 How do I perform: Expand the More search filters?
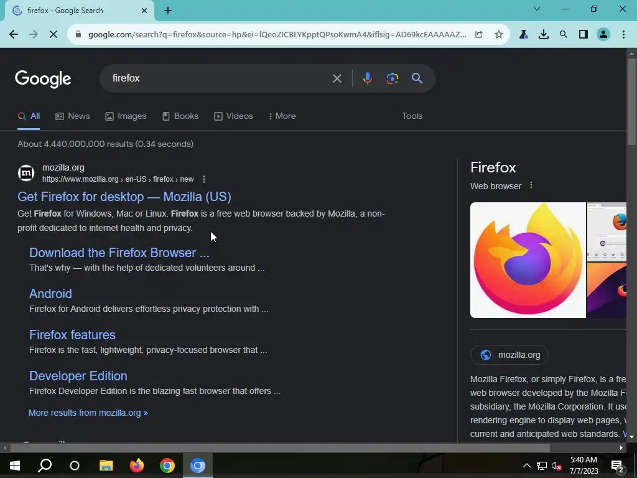click(282, 116)
